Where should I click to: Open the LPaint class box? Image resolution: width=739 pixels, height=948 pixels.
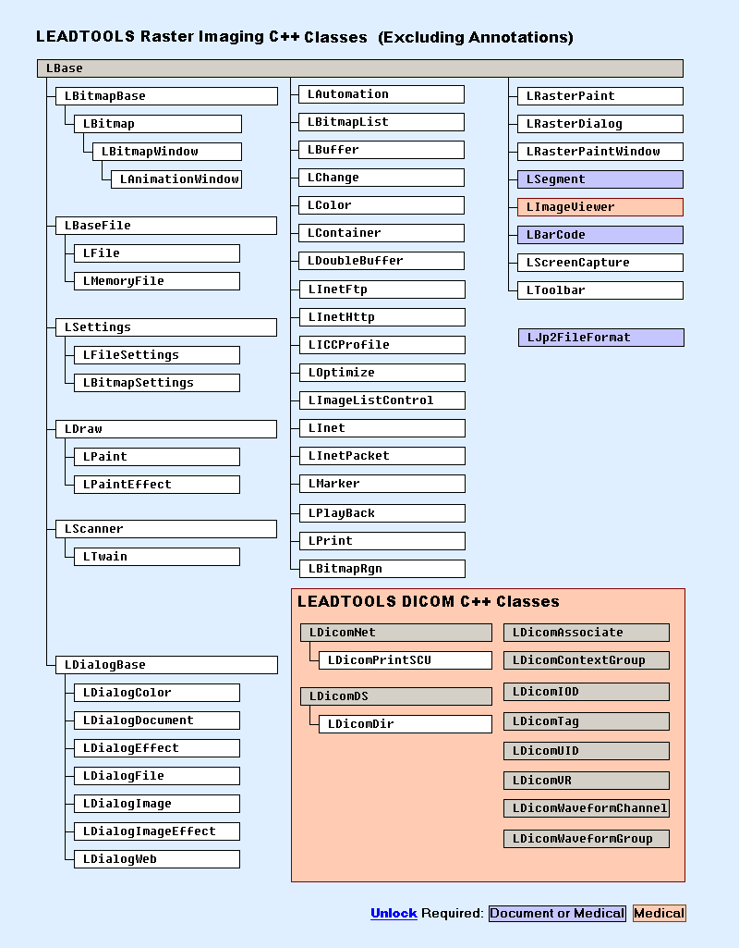[x=157, y=457]
